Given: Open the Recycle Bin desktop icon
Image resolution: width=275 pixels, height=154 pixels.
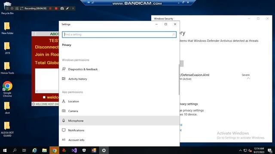Looking at the screenshot, I should click(7, 8).
